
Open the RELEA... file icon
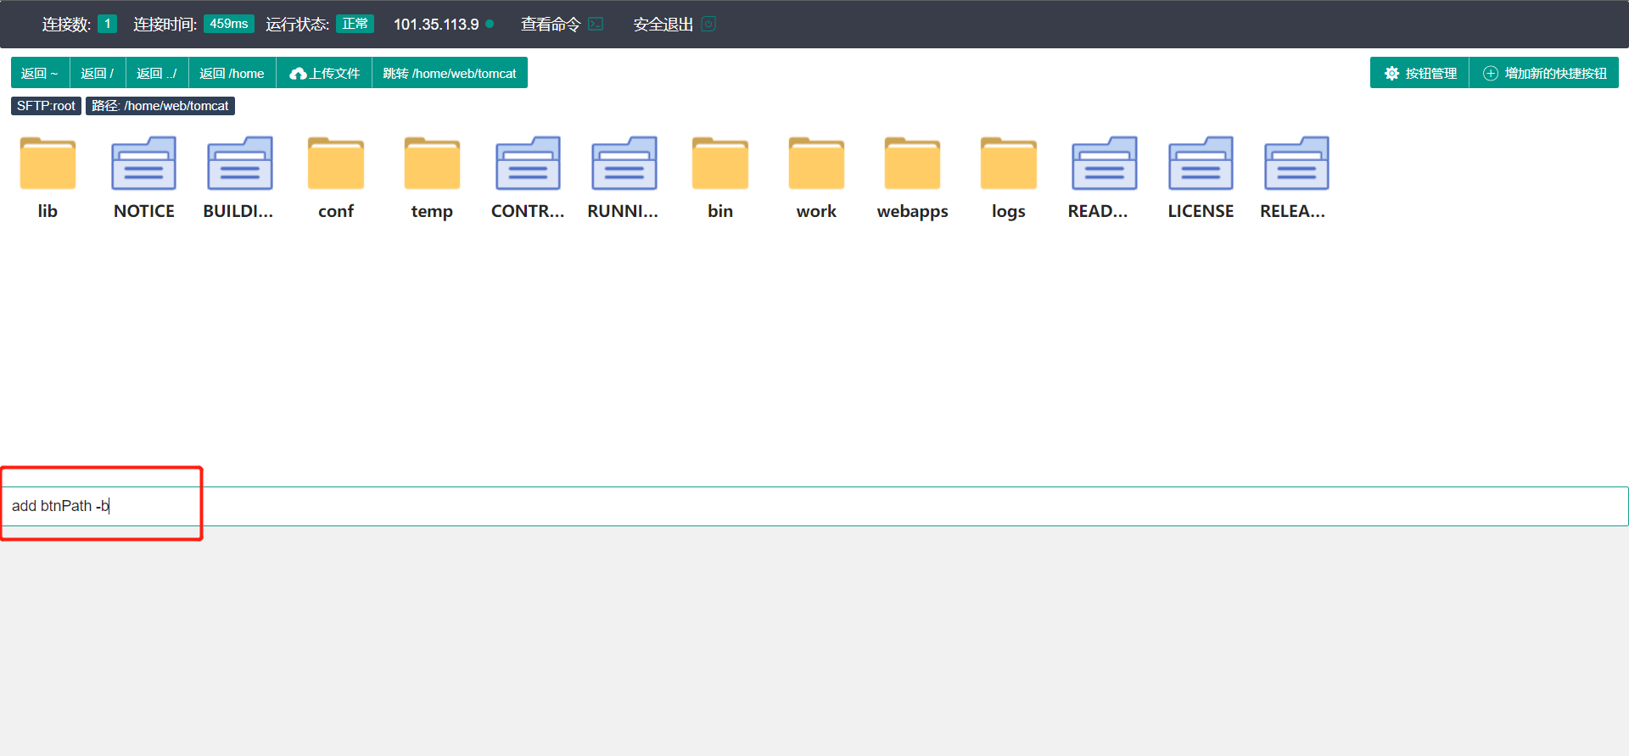1296,163
